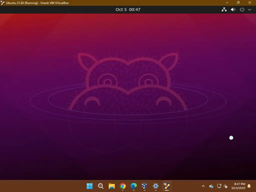Switch to Google Chrome in the taskbar

[122, 186]
